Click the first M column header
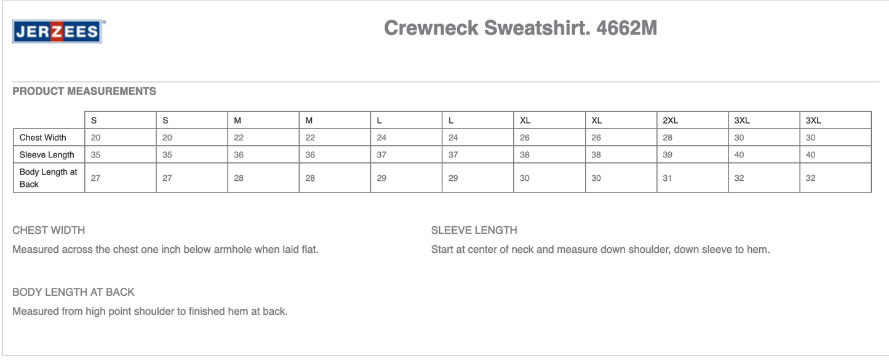 point(237,121)
